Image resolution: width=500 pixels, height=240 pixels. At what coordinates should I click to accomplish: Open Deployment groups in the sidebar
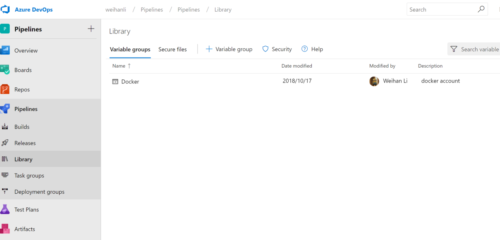click(40, 192)
